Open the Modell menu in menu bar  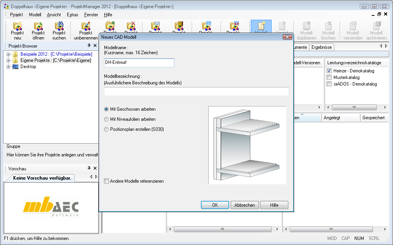[x=35, y=15]
